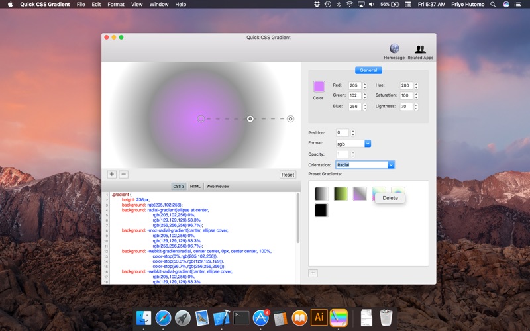
Task: Open Related Apps icon
Action: coord(420,49)
